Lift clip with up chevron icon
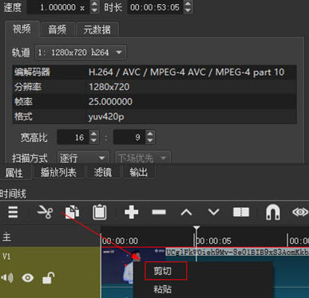Image resolution: width=309 pixels, height=298 pixels. (x=186, y=212)
